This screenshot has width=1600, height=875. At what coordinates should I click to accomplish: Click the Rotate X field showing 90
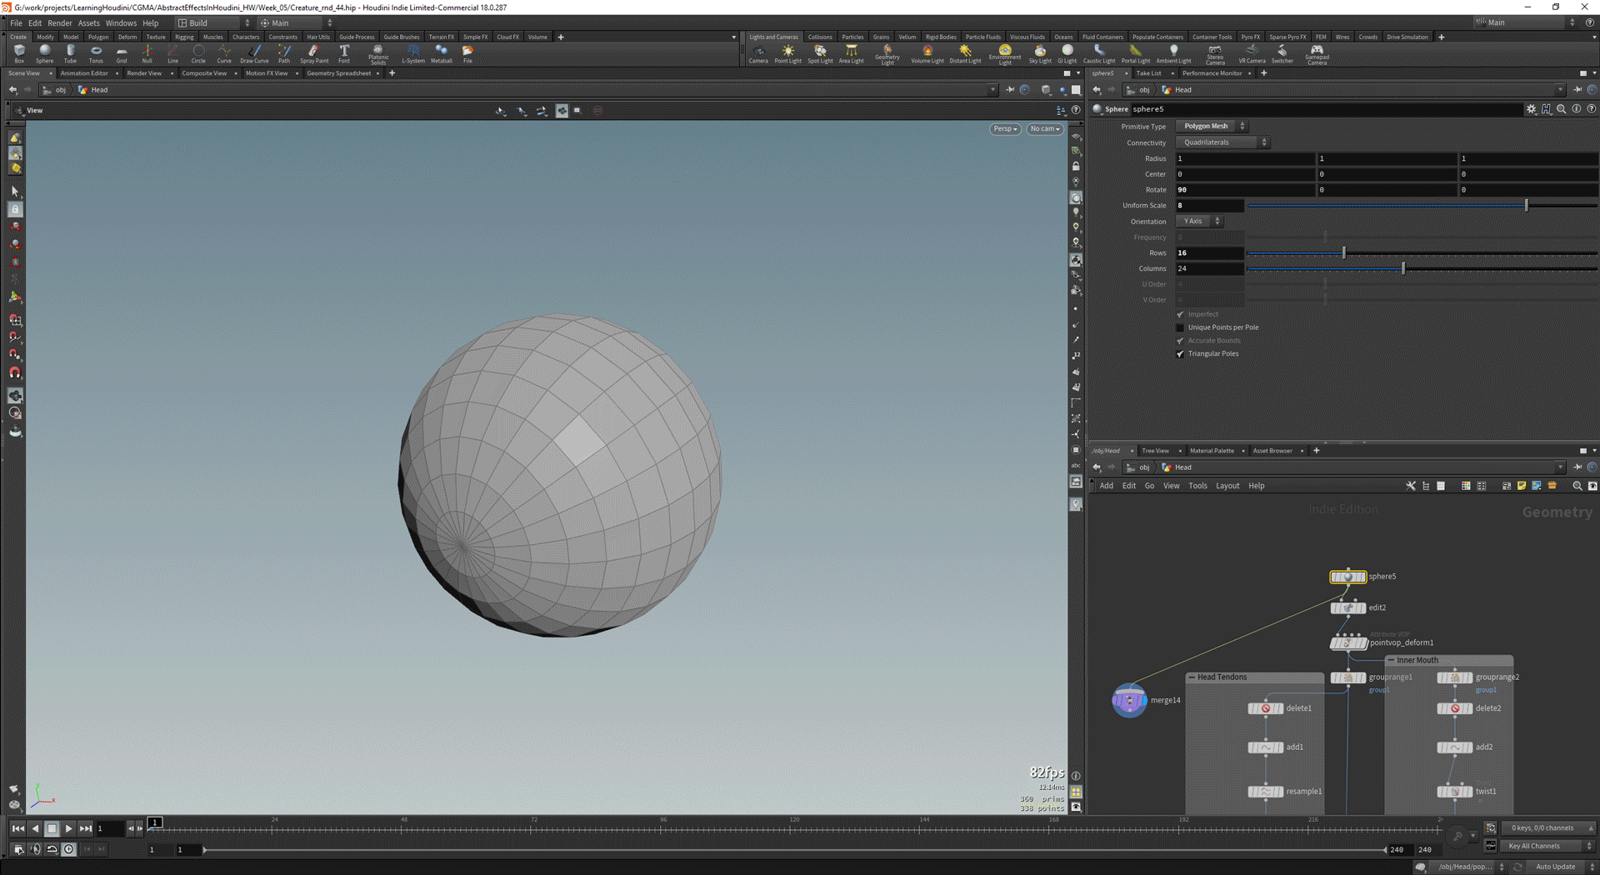pyautogui.click(x=1245, y=190)
